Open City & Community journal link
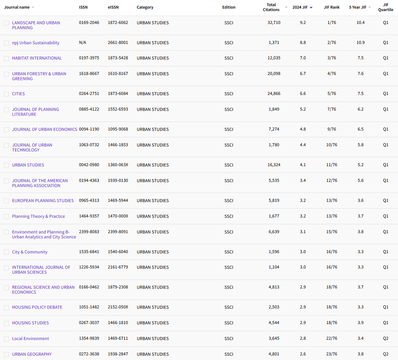The width and height of the screenshot is (398, 360). (30, 252)
